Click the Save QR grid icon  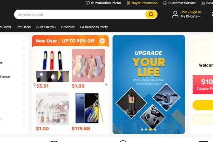[203, 3]
